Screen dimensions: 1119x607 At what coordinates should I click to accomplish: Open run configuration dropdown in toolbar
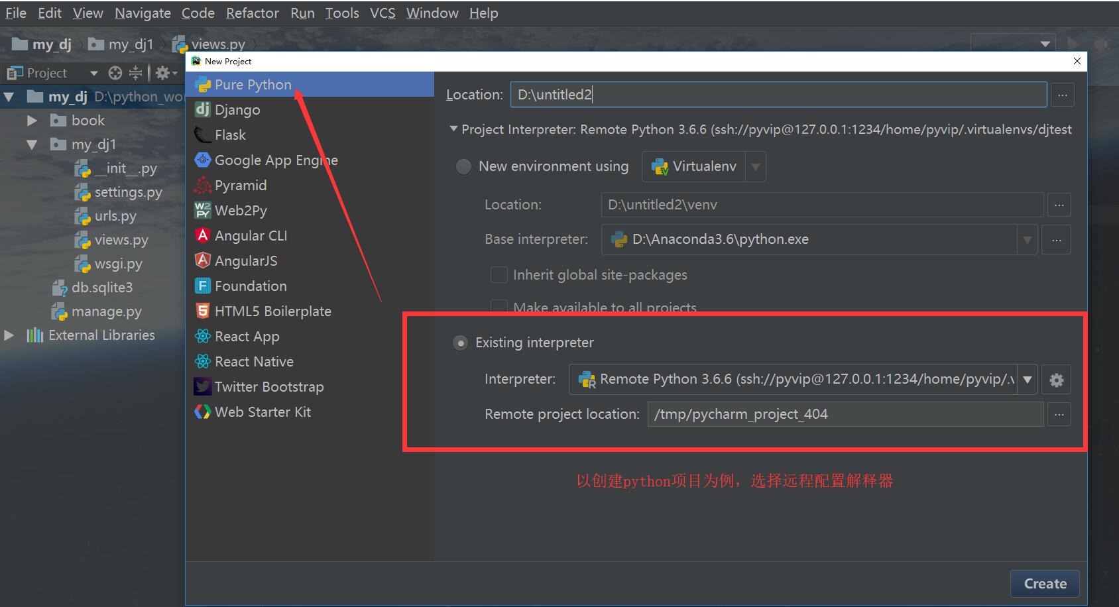click(1045, 44)
